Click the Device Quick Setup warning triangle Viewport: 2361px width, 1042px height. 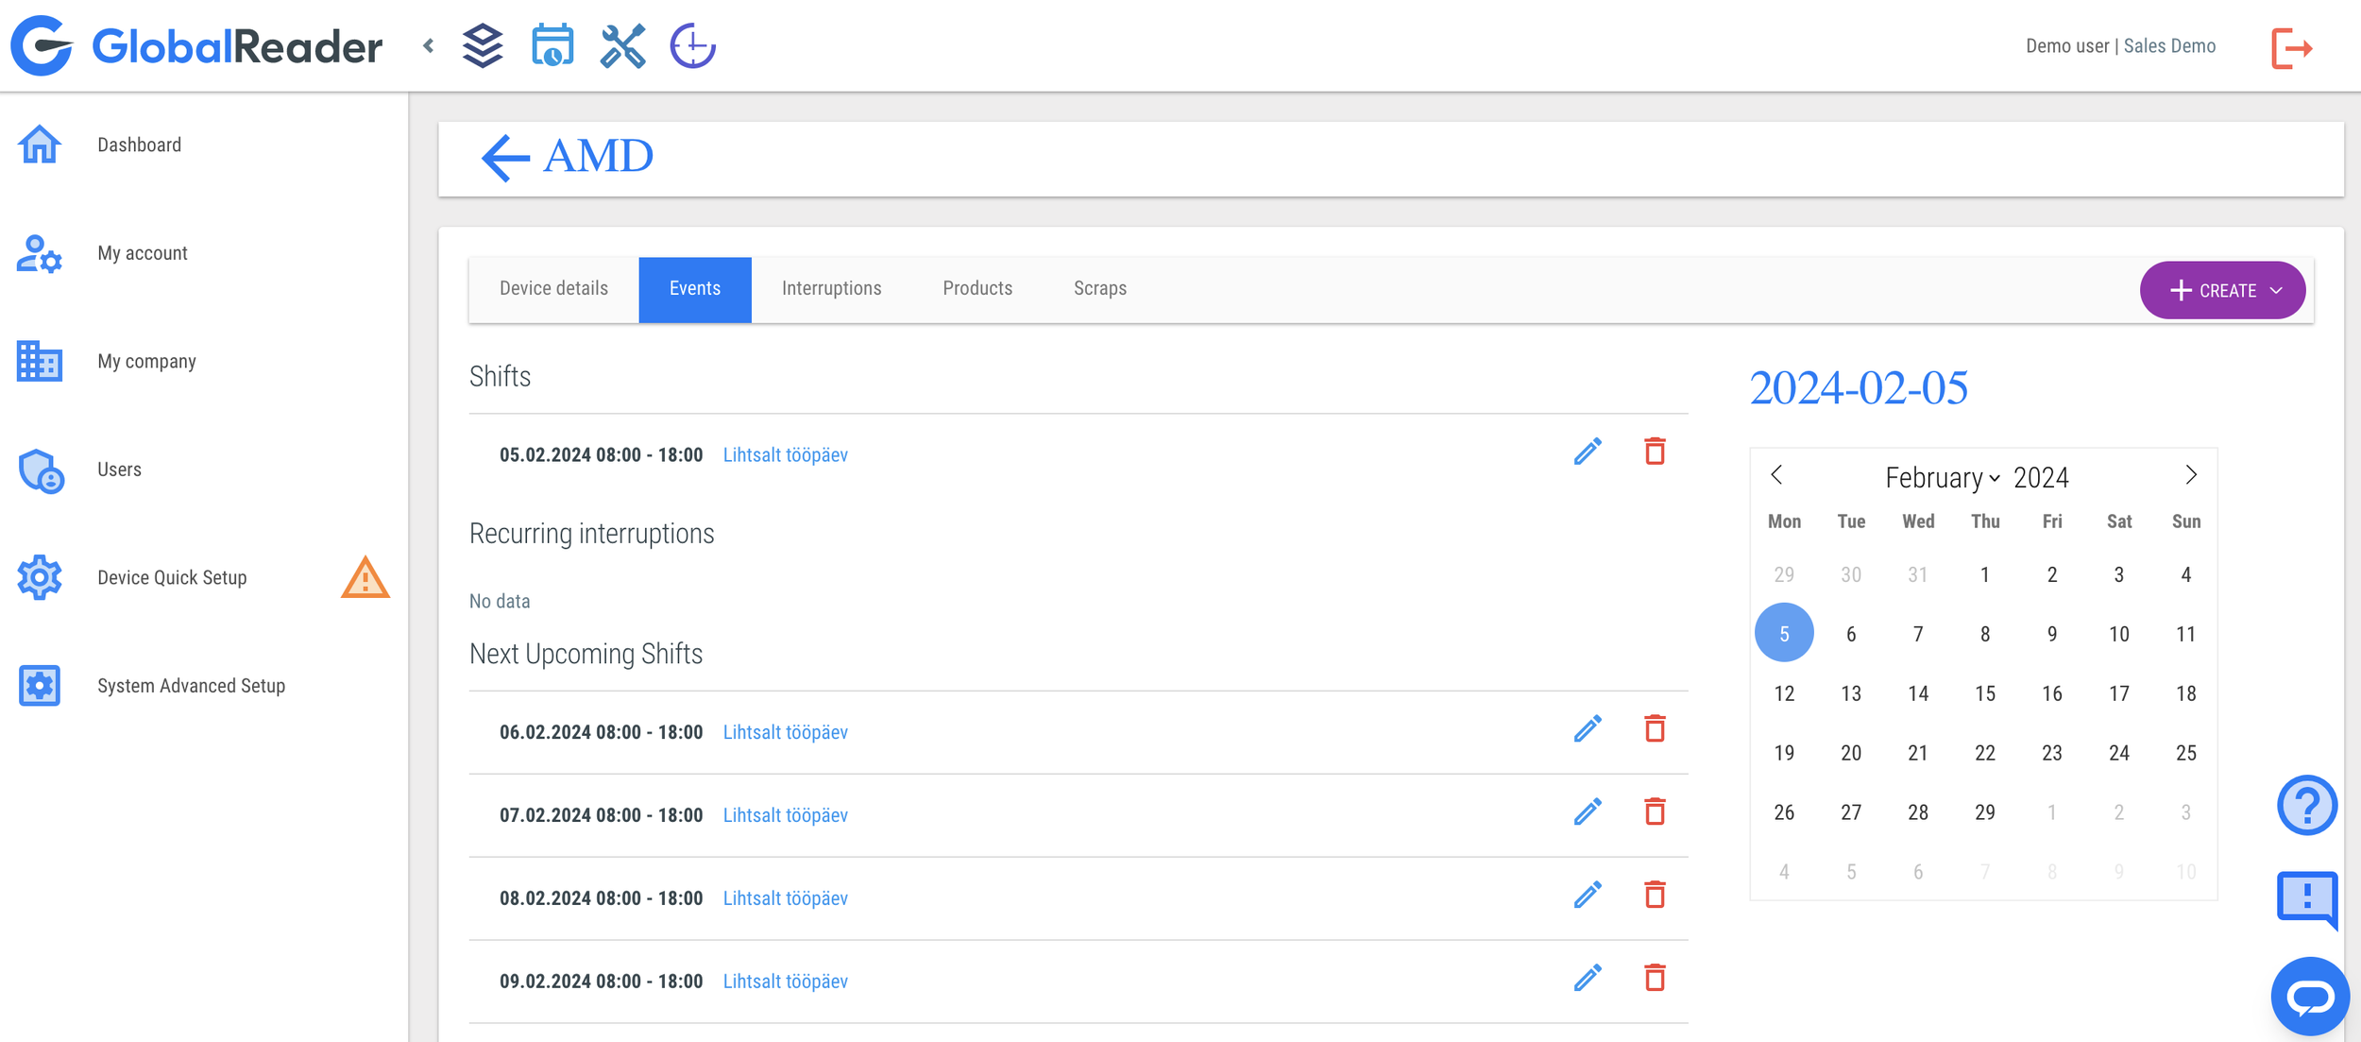tap(365, 577)
